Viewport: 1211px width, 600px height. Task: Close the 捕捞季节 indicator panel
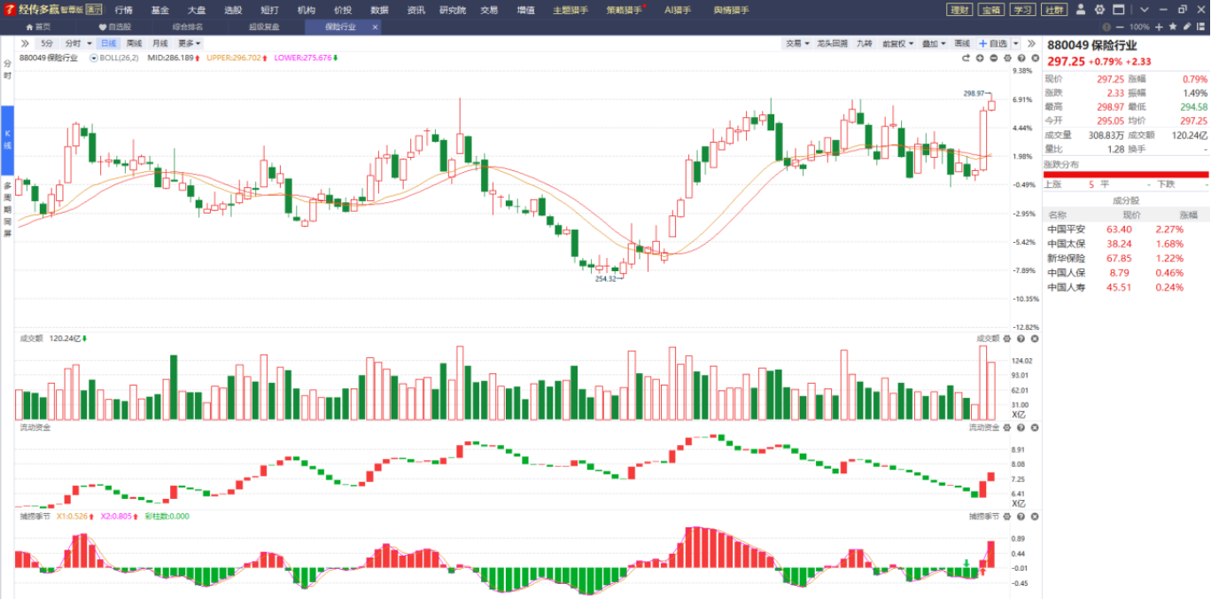coord(1034,516)
